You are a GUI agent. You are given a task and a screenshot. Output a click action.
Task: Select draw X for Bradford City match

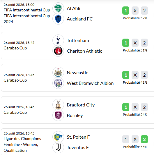click(x=135, y=107)
